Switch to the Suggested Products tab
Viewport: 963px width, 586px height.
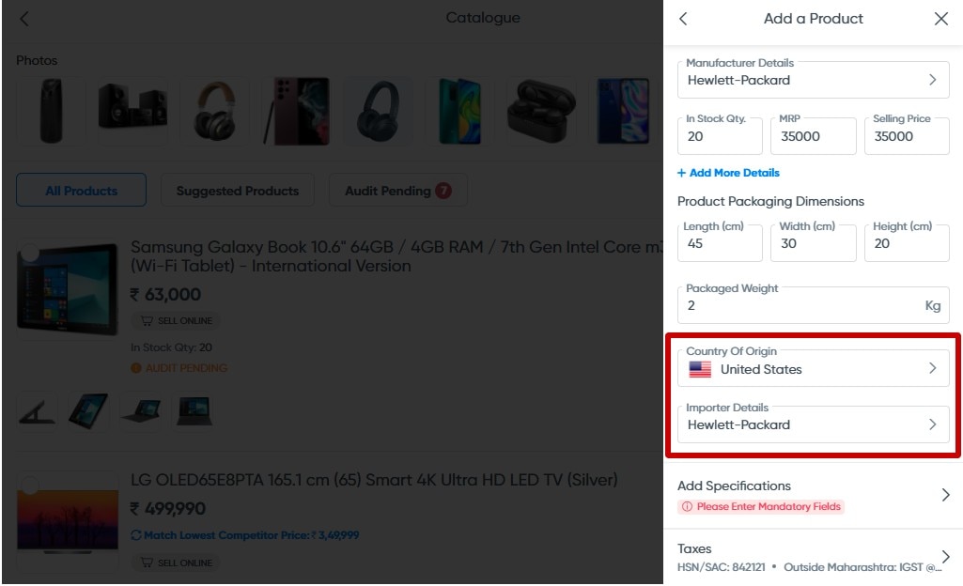237,190
